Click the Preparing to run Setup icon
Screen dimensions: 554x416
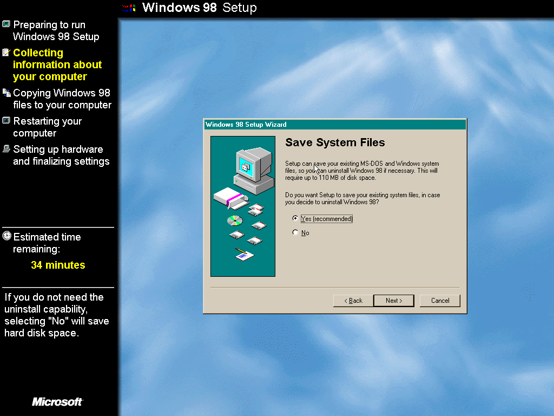[x=6, y=24]
